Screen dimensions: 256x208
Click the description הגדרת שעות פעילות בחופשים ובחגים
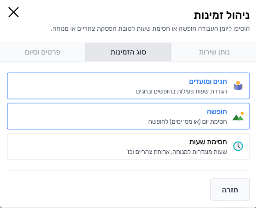[x=182, y=91]
